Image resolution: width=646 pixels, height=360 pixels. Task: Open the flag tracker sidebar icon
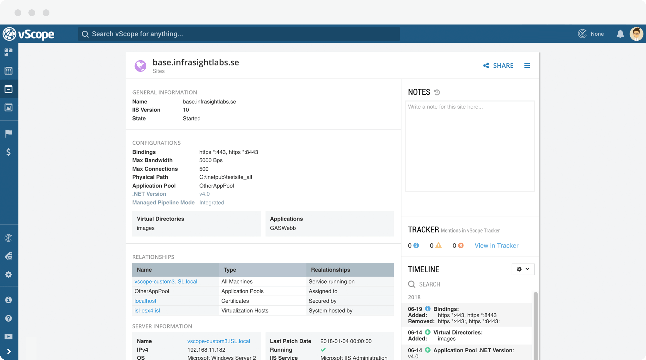[x=9, y=133]
